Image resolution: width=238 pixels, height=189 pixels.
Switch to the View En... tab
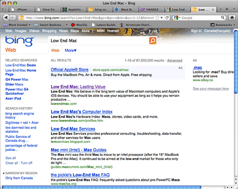click(x=48, y=9)
